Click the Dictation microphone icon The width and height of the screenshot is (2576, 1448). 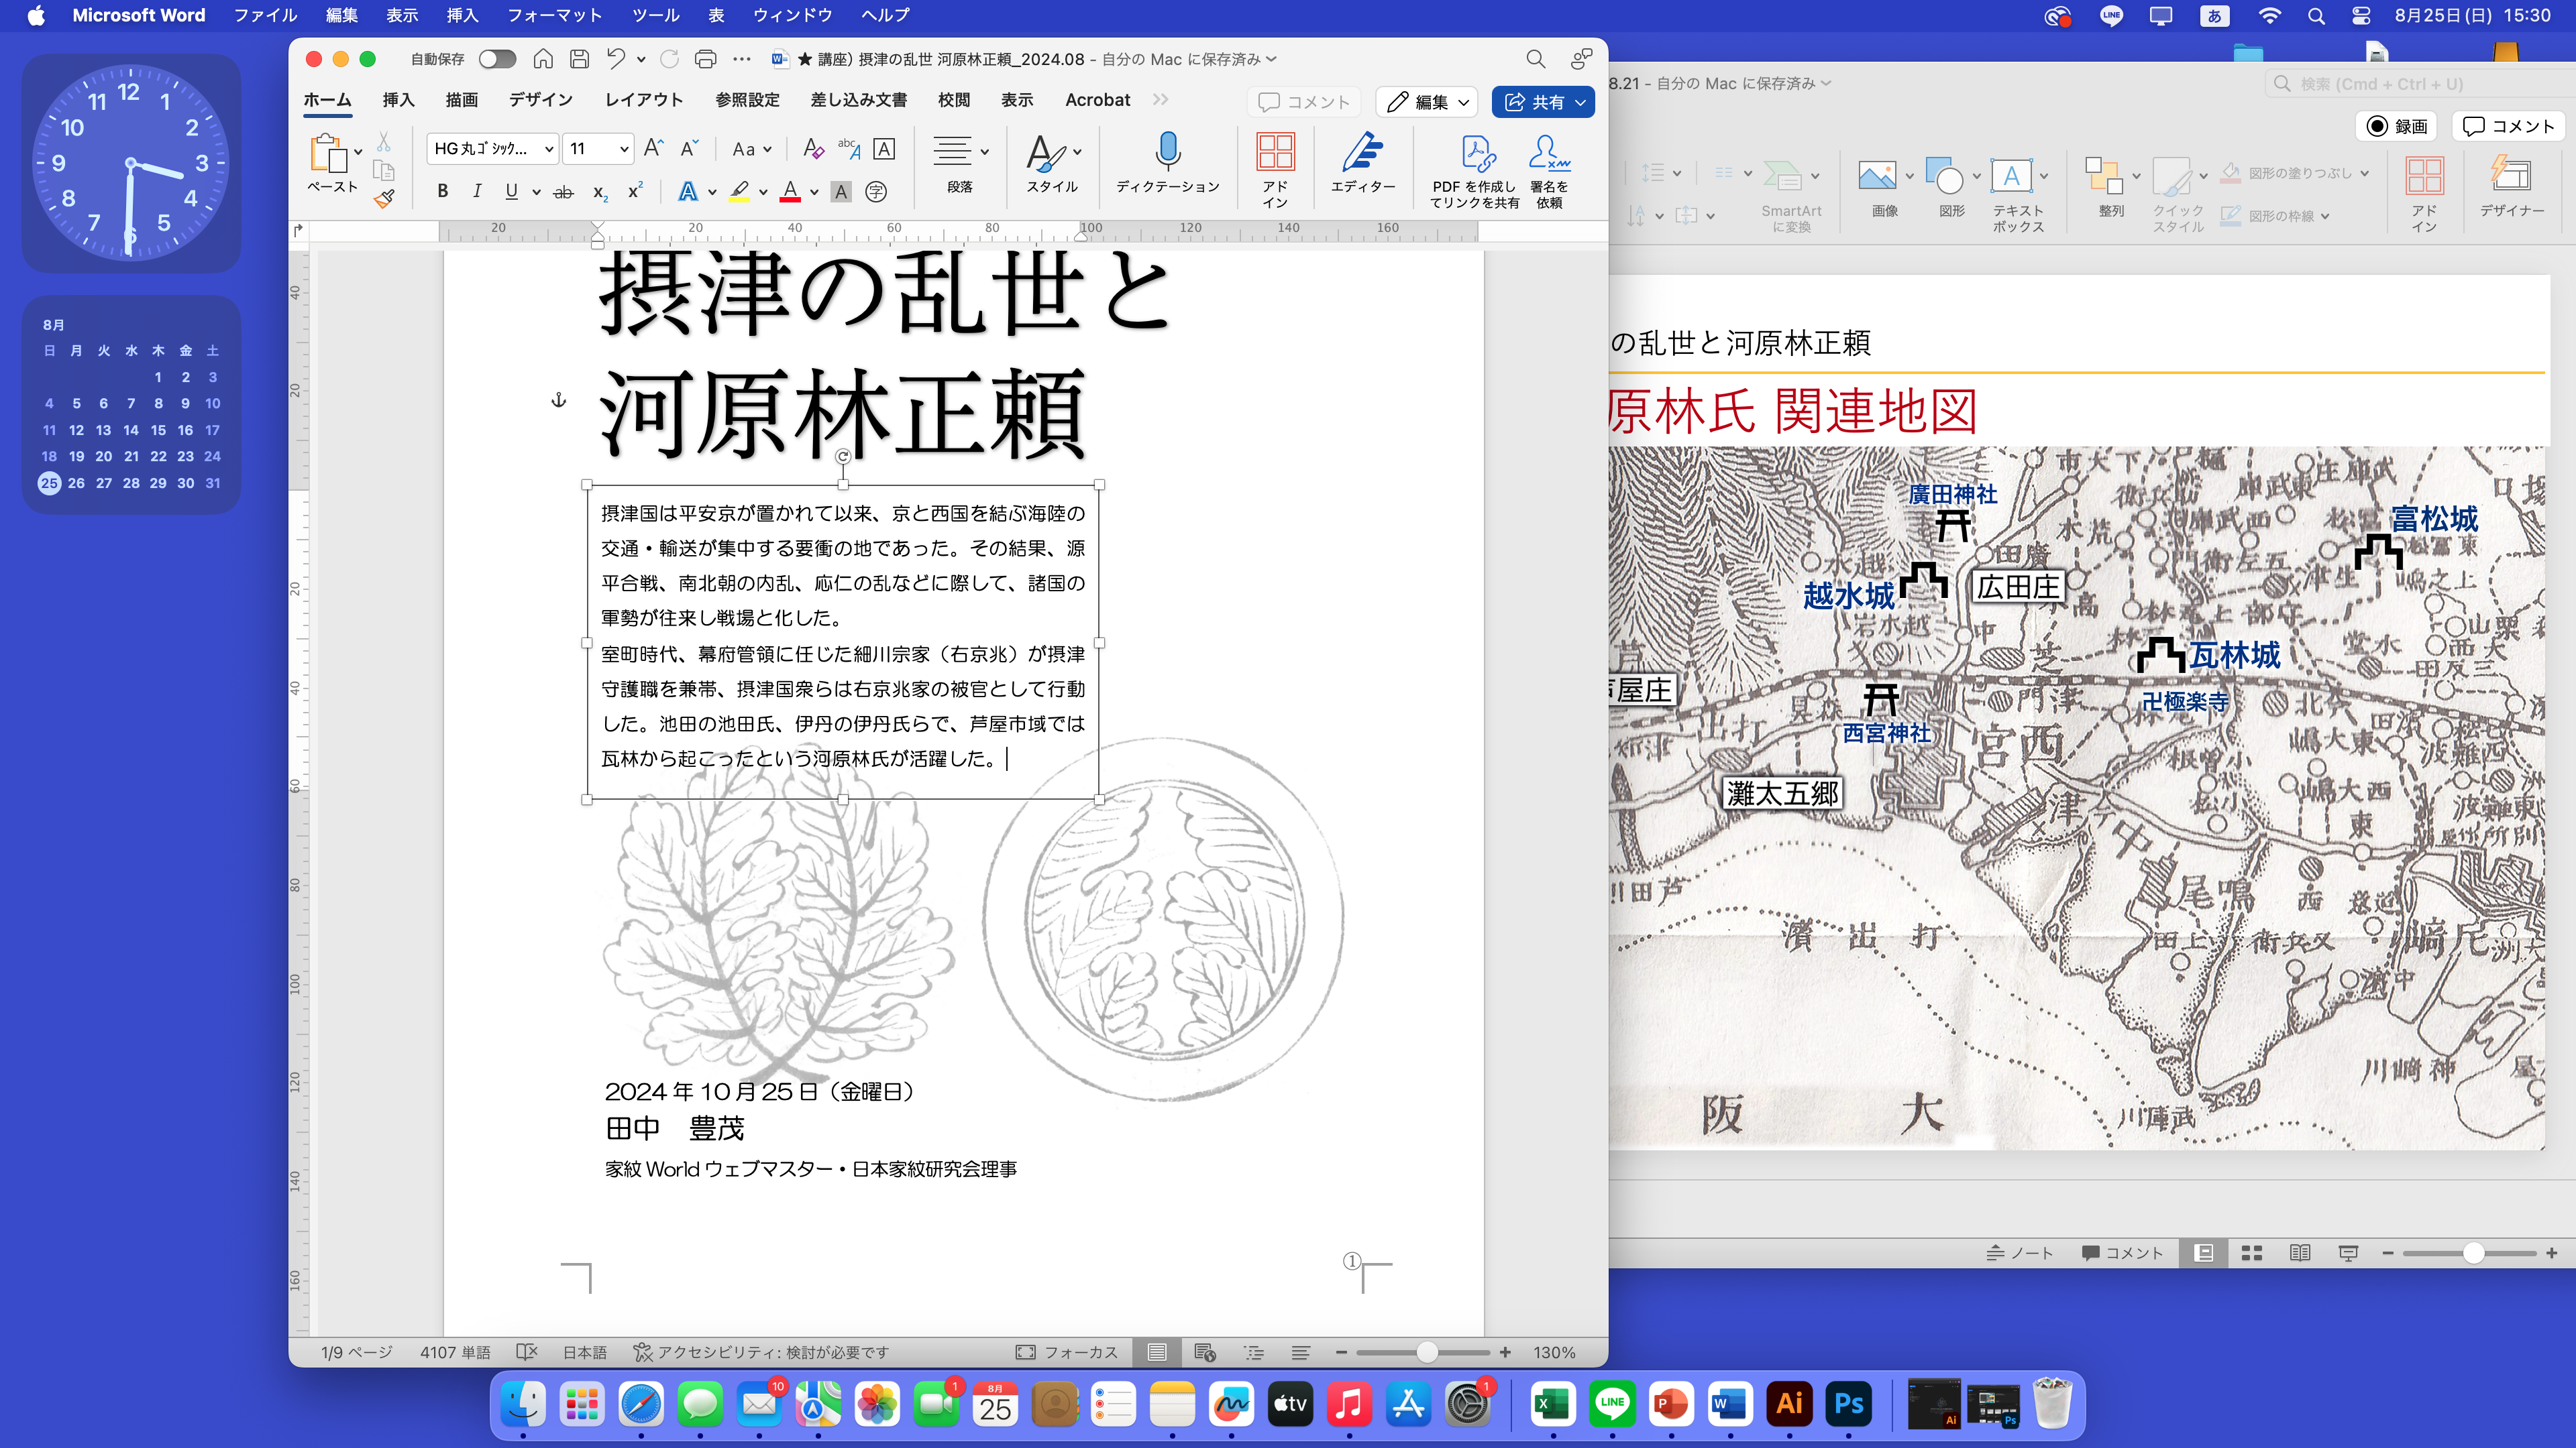coord(1167,152)
